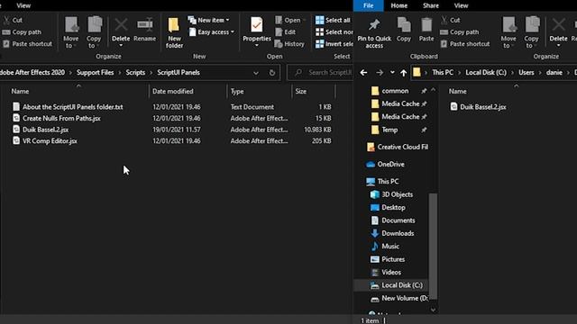Click the Search ScriptUI Panels field
Image resolution: width=577 pixels, height=324 pixels.
320,73
